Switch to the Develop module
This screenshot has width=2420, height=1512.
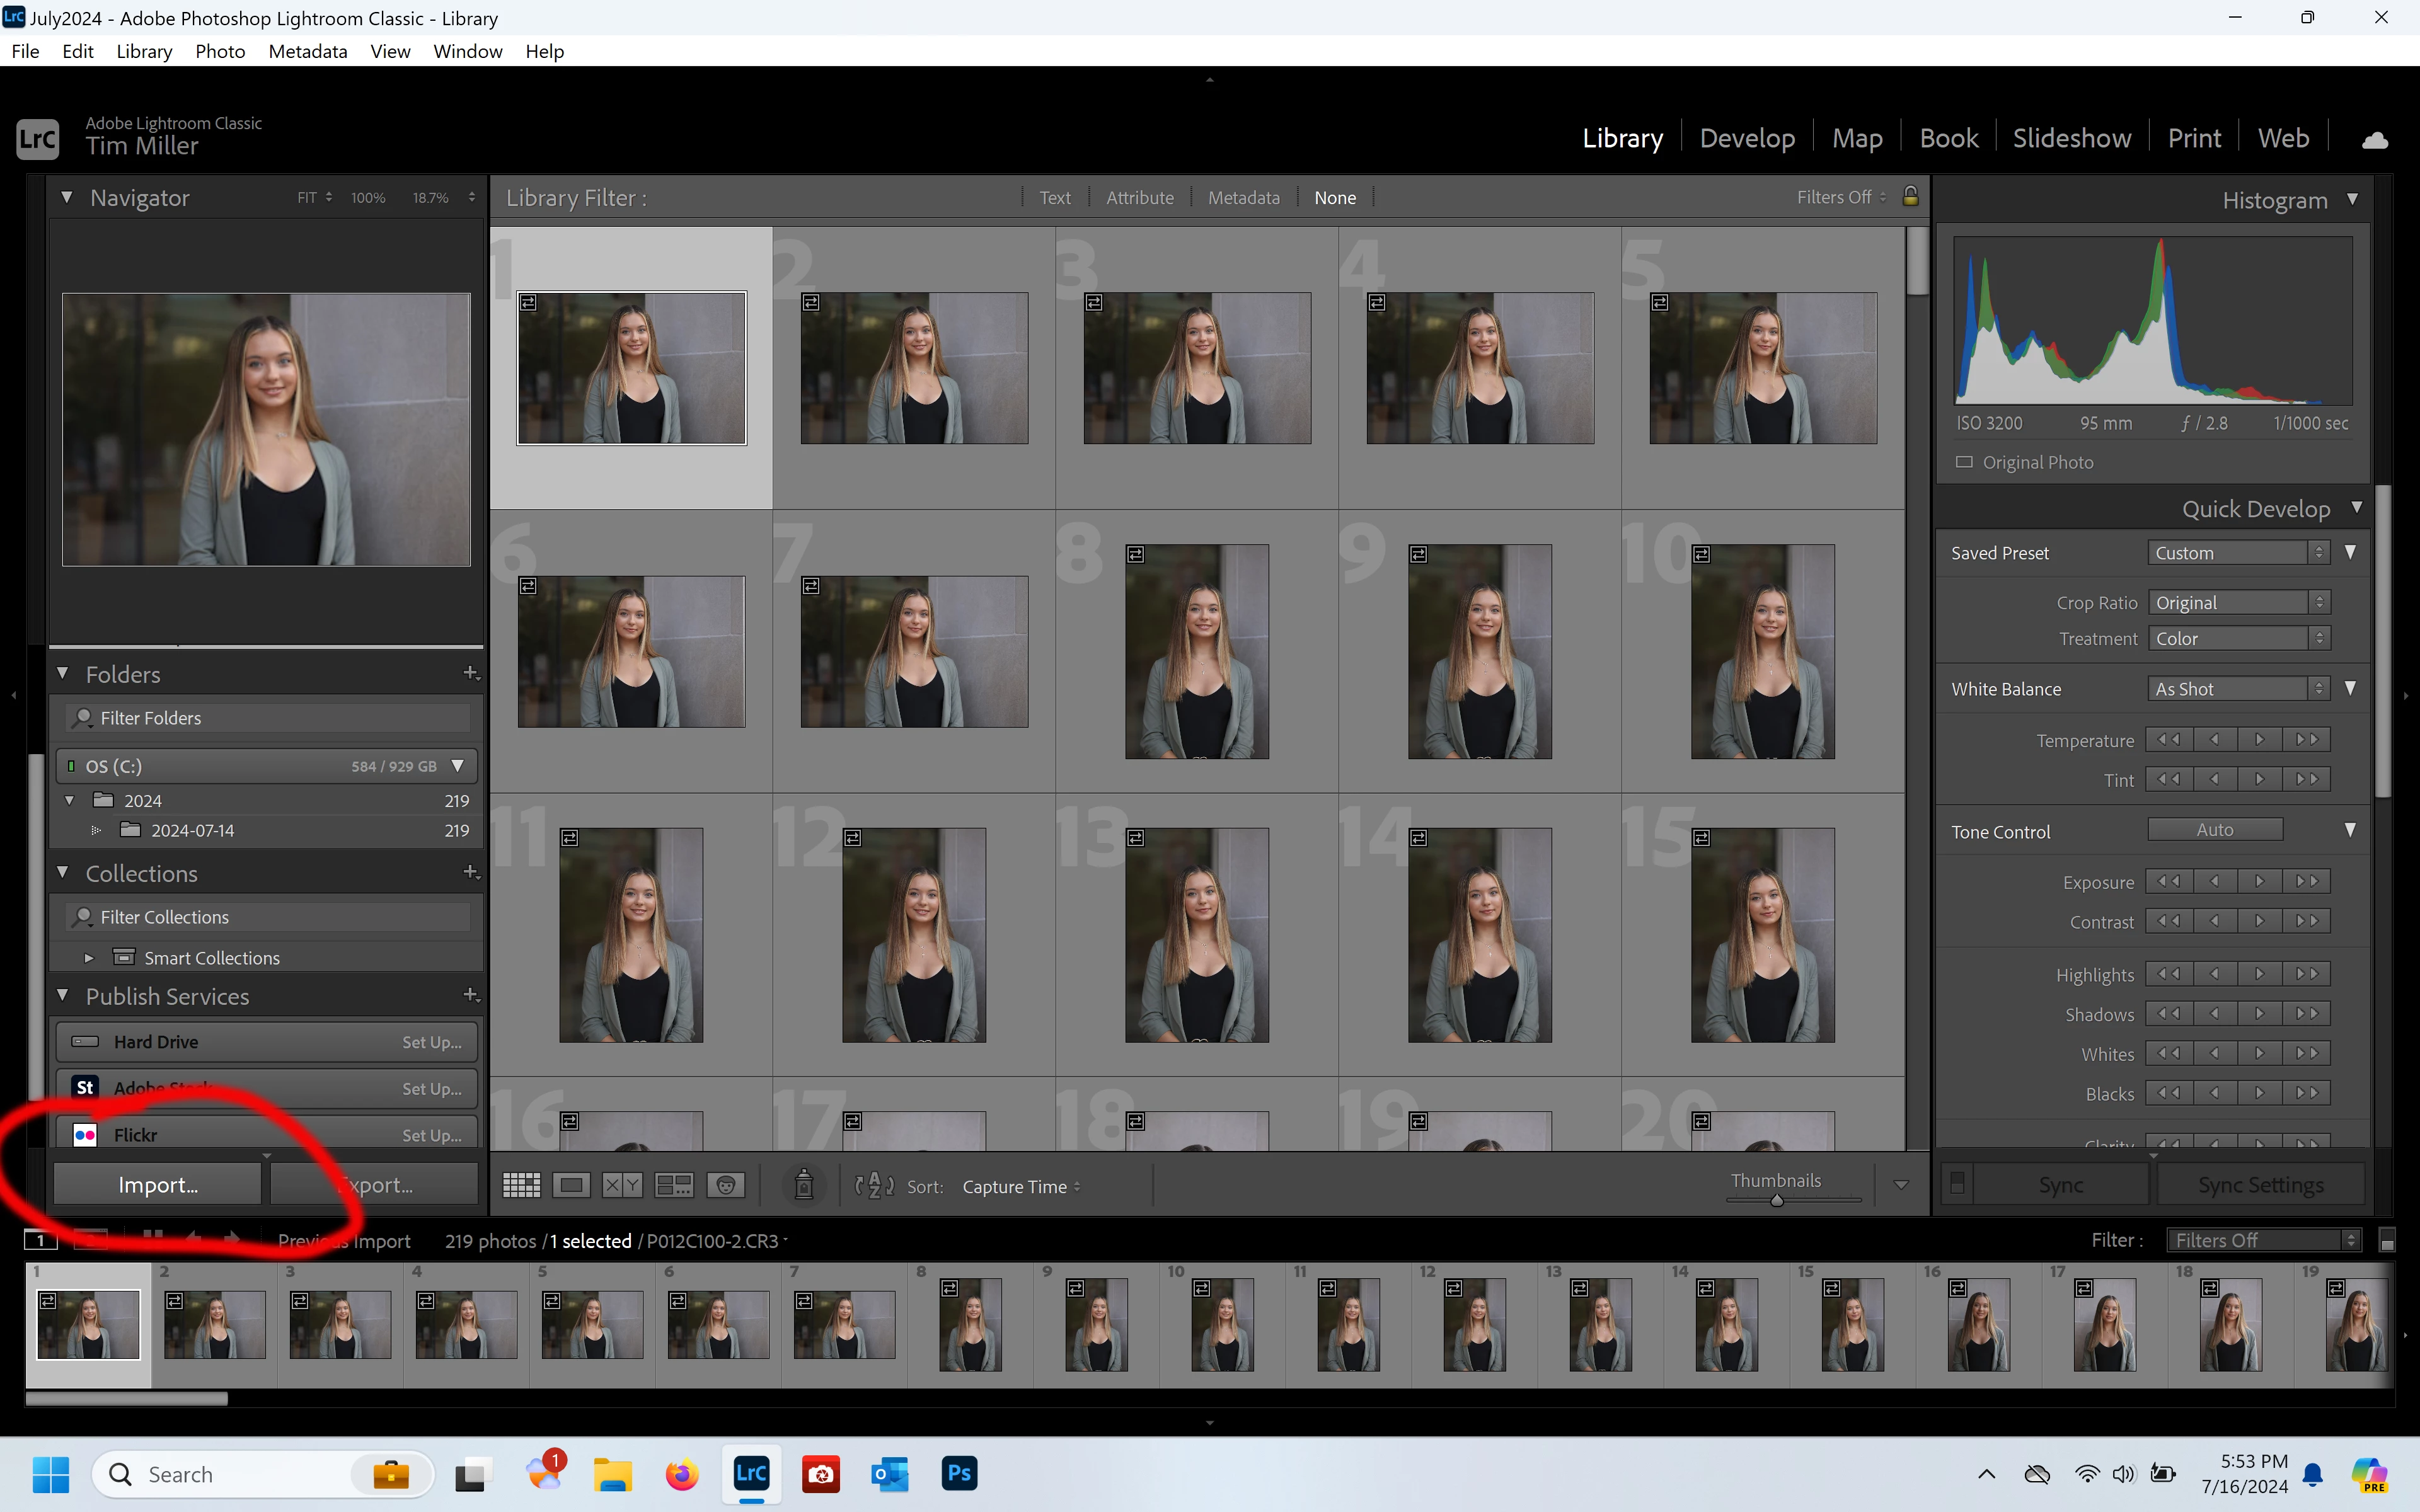click(x=1747, y=138)
